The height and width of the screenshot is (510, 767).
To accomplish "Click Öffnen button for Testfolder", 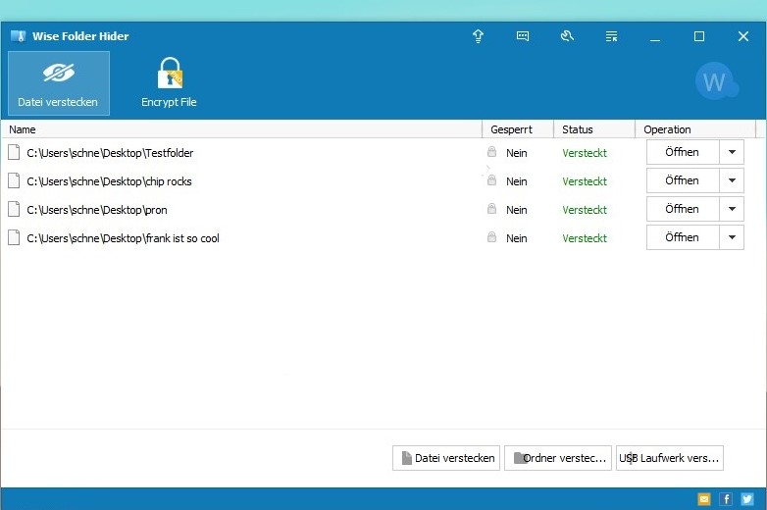I will point(683,152).
